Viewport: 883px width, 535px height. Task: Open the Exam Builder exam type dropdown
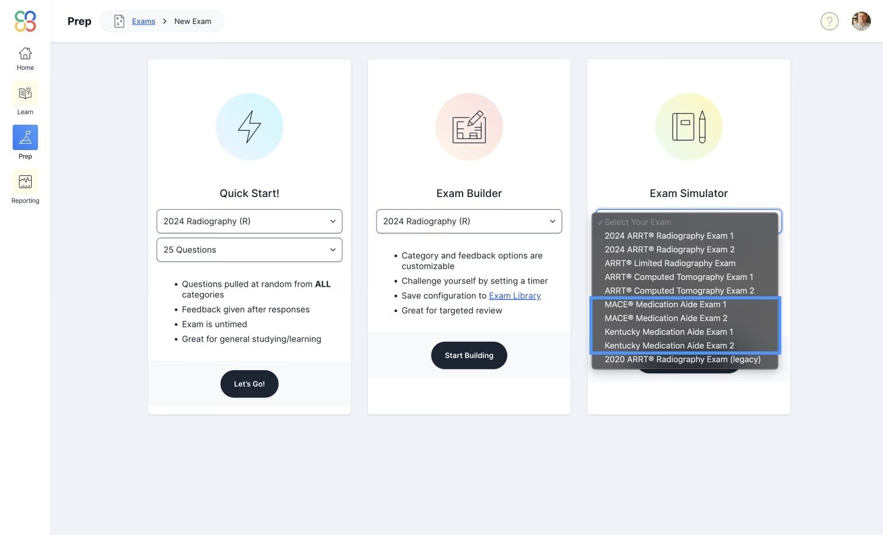[x=469, y=221]
